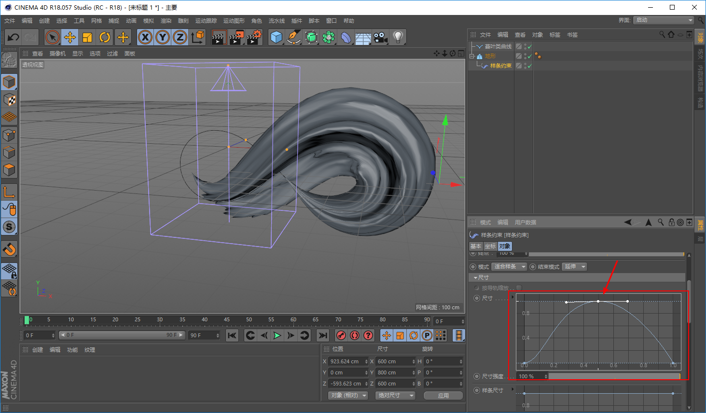The image size is (706, 413).
Task: Open render settings gear clapperboard
Action: click(254, 37)
